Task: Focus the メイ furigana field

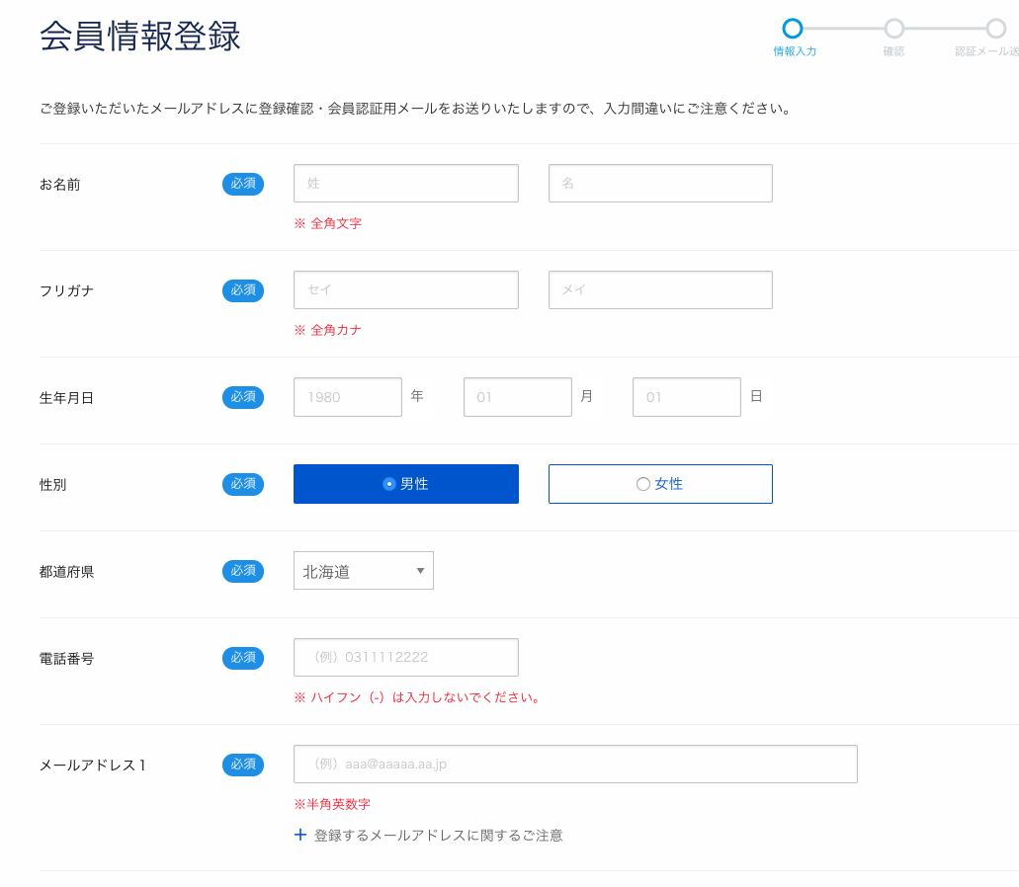Action: point(660,289)
